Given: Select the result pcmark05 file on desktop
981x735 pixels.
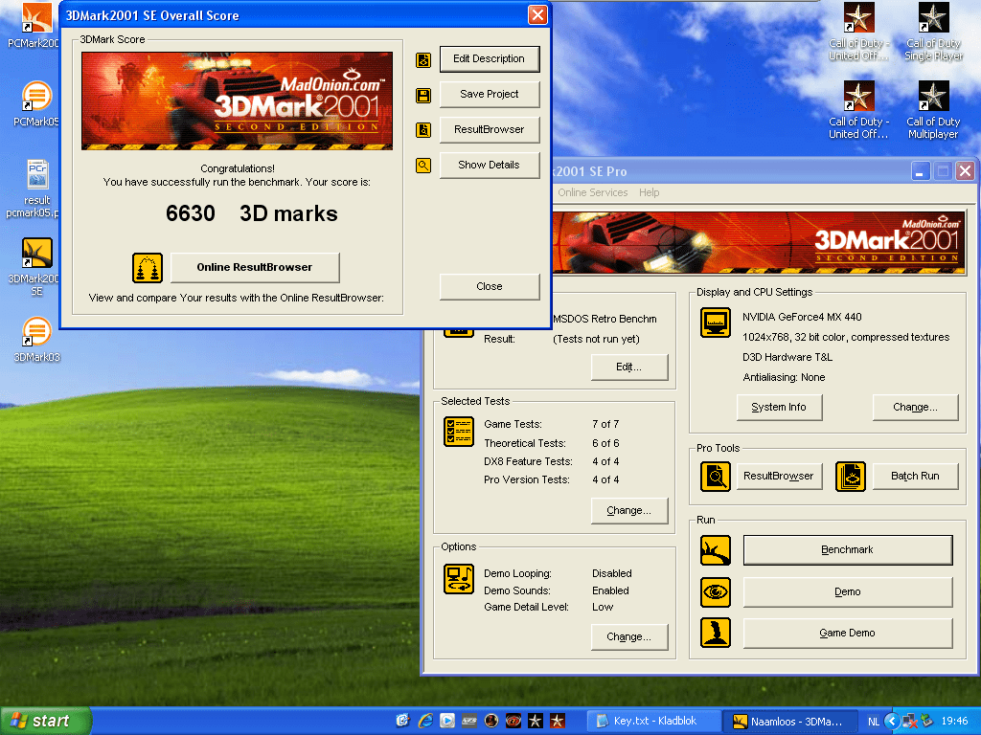Looking at the screenshot, I should [x=36, y=189].
